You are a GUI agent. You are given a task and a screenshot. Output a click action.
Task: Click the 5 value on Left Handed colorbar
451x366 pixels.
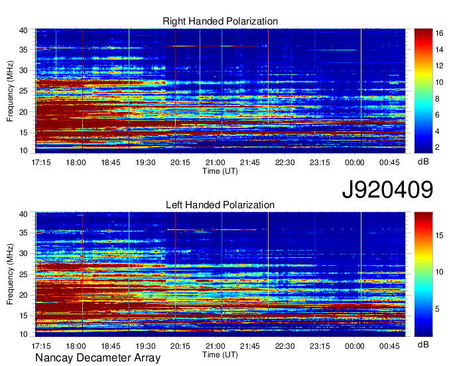438,309
